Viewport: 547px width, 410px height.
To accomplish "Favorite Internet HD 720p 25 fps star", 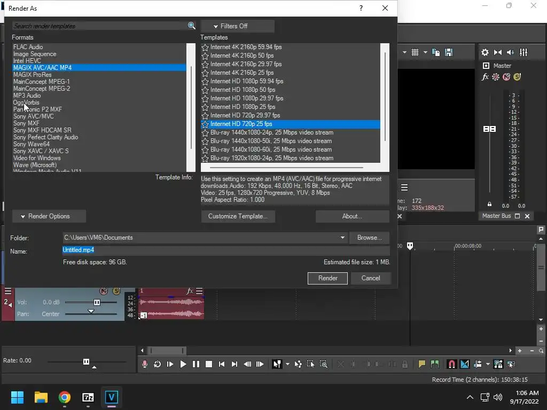I will (205, 124).
